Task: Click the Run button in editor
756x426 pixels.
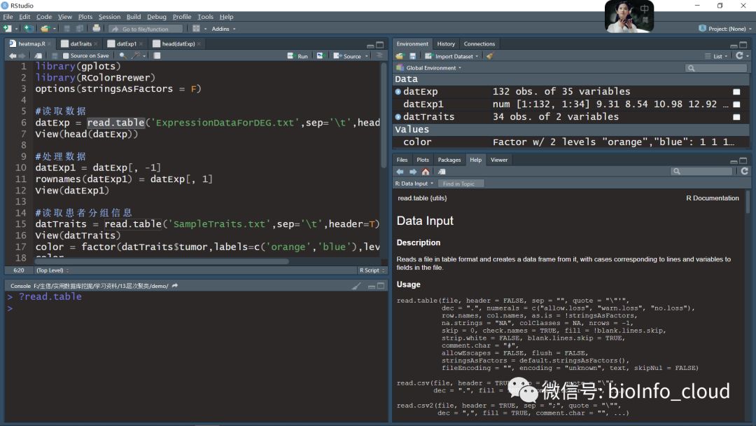Action: (x=298, y=57)
